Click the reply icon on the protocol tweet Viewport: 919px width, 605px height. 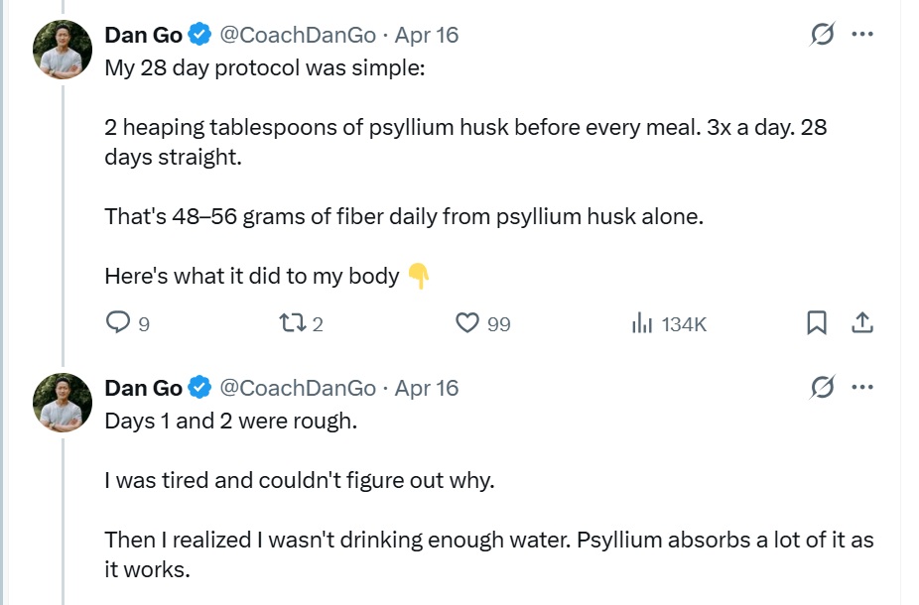click(x=118, y=323)
